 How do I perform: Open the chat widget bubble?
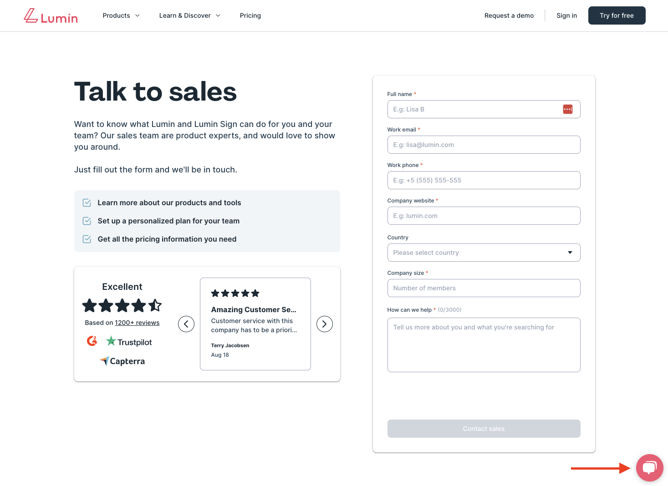(x=649, y=468)
